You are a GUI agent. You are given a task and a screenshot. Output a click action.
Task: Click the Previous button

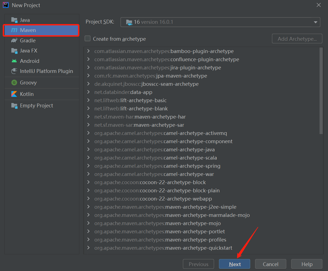(198, 264)
